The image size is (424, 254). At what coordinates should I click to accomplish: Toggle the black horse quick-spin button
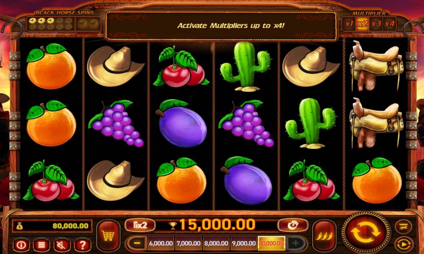click(404, 227)
